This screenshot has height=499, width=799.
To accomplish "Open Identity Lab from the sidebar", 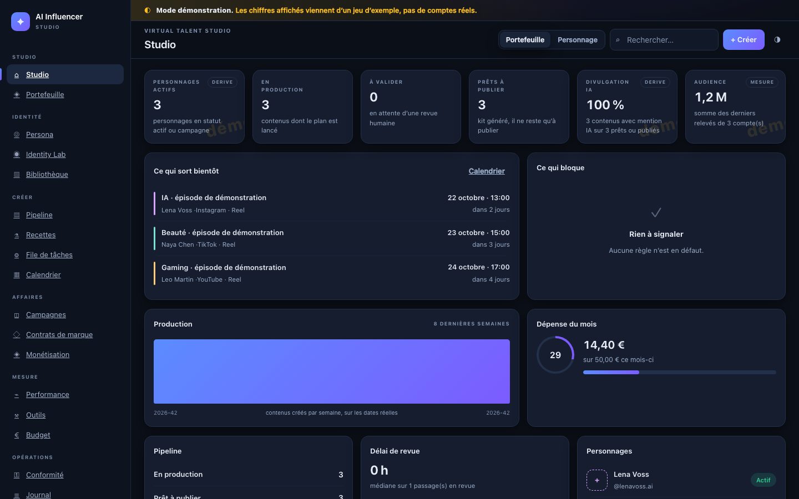I will (x=65, y=155).
